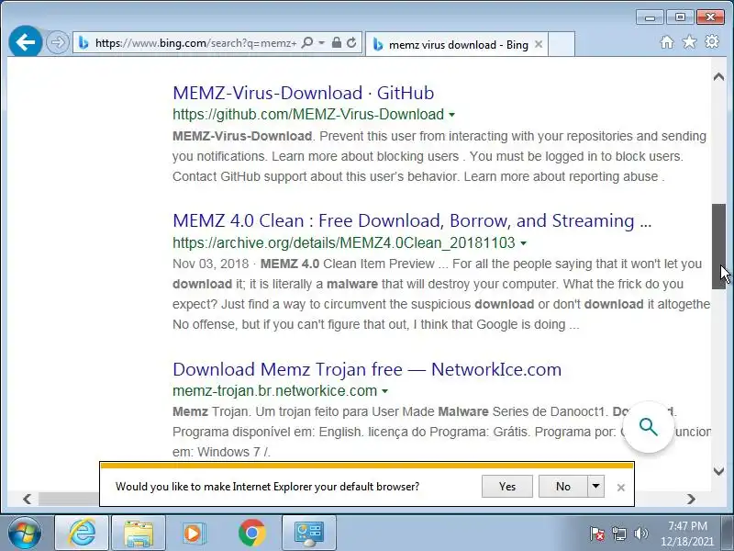Click the Action Center flag tray icon
The height and width of the screenshot is (551, 734).
point(597,534)
